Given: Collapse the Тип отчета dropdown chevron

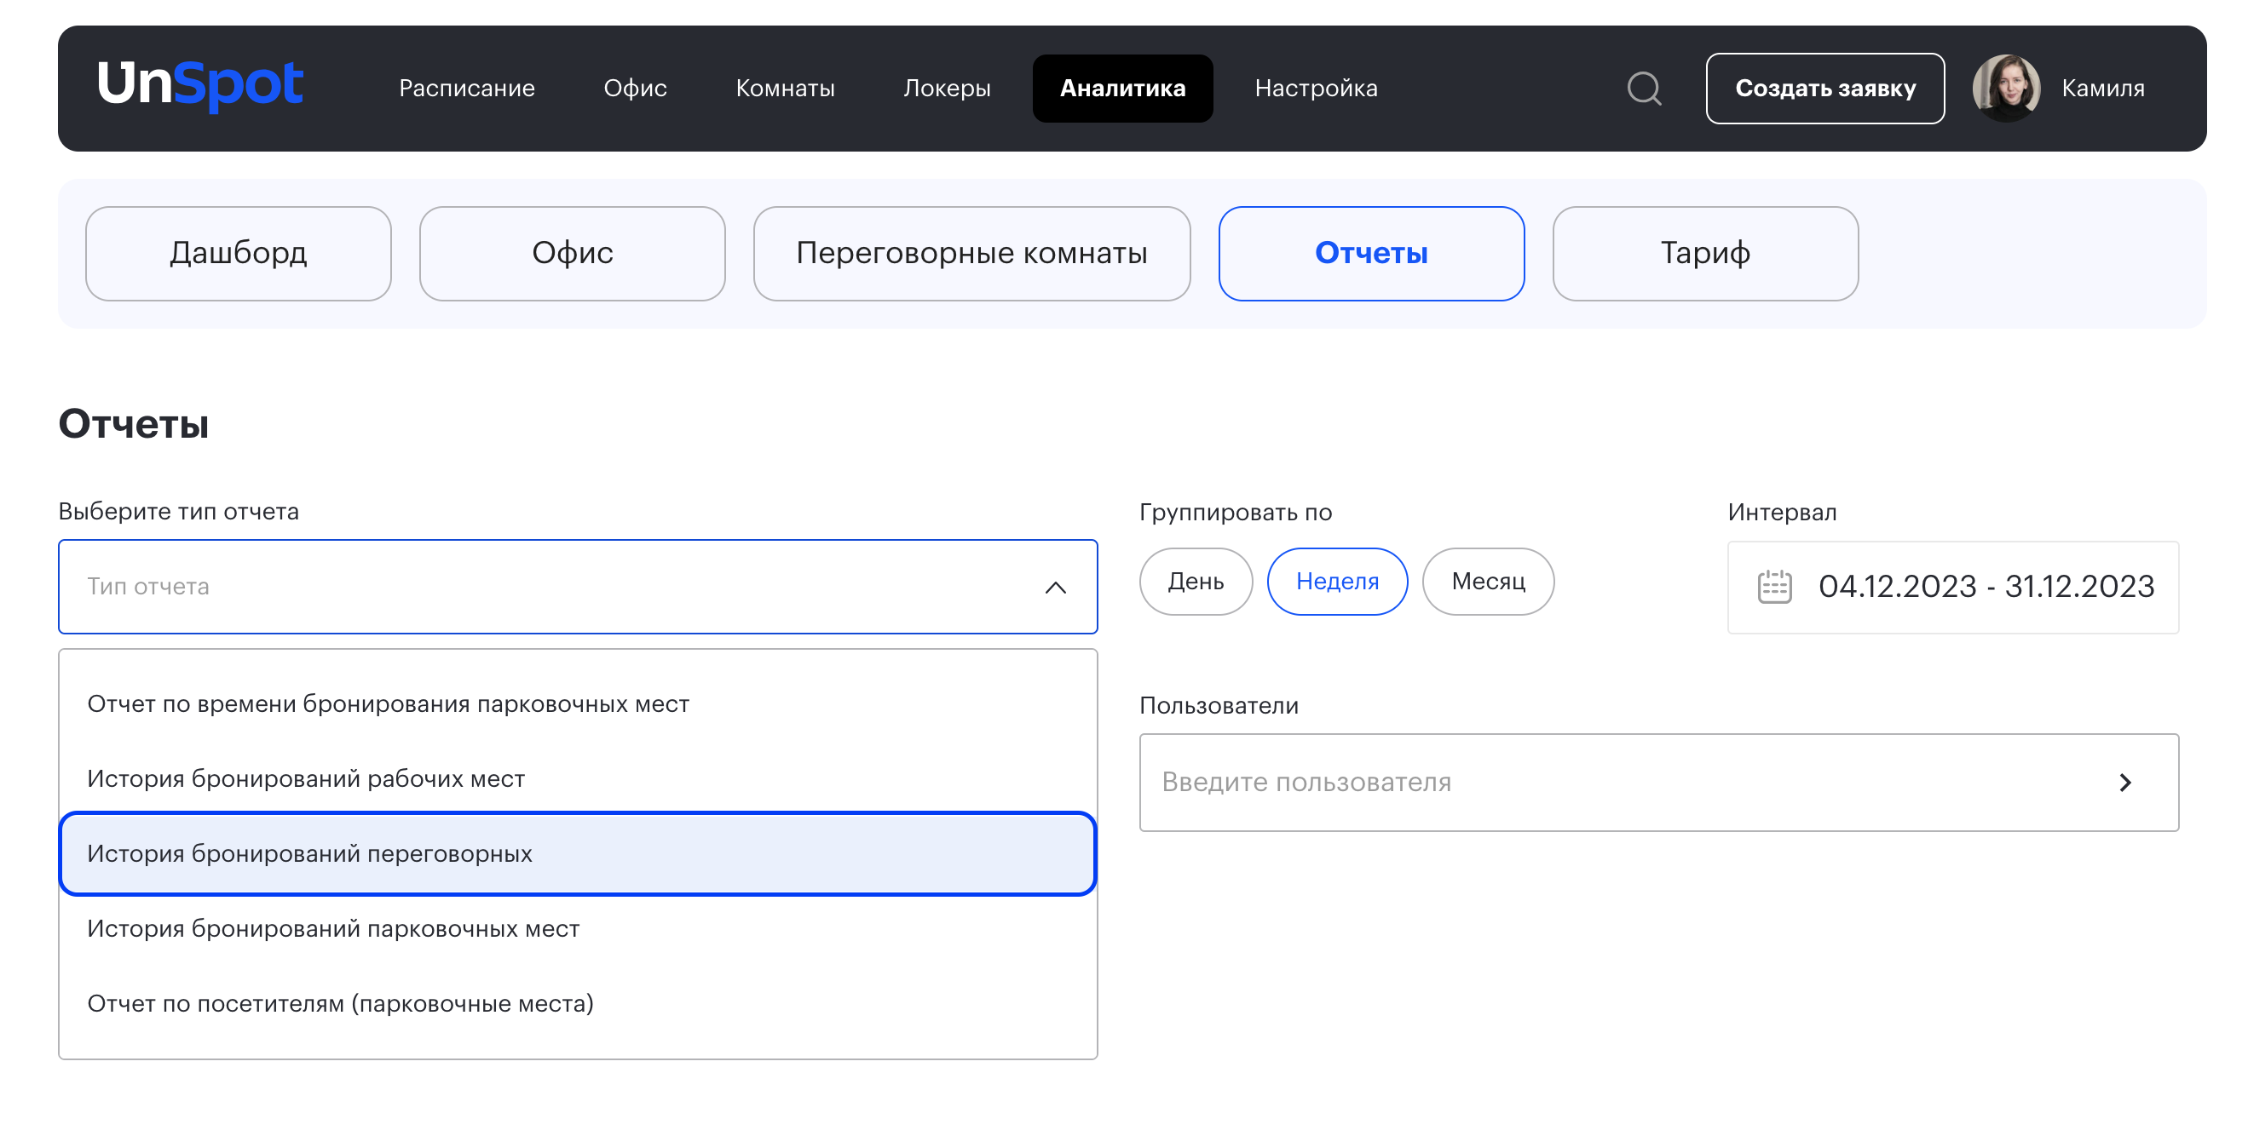Looking at the screenshot, I should click(1055, 587).
